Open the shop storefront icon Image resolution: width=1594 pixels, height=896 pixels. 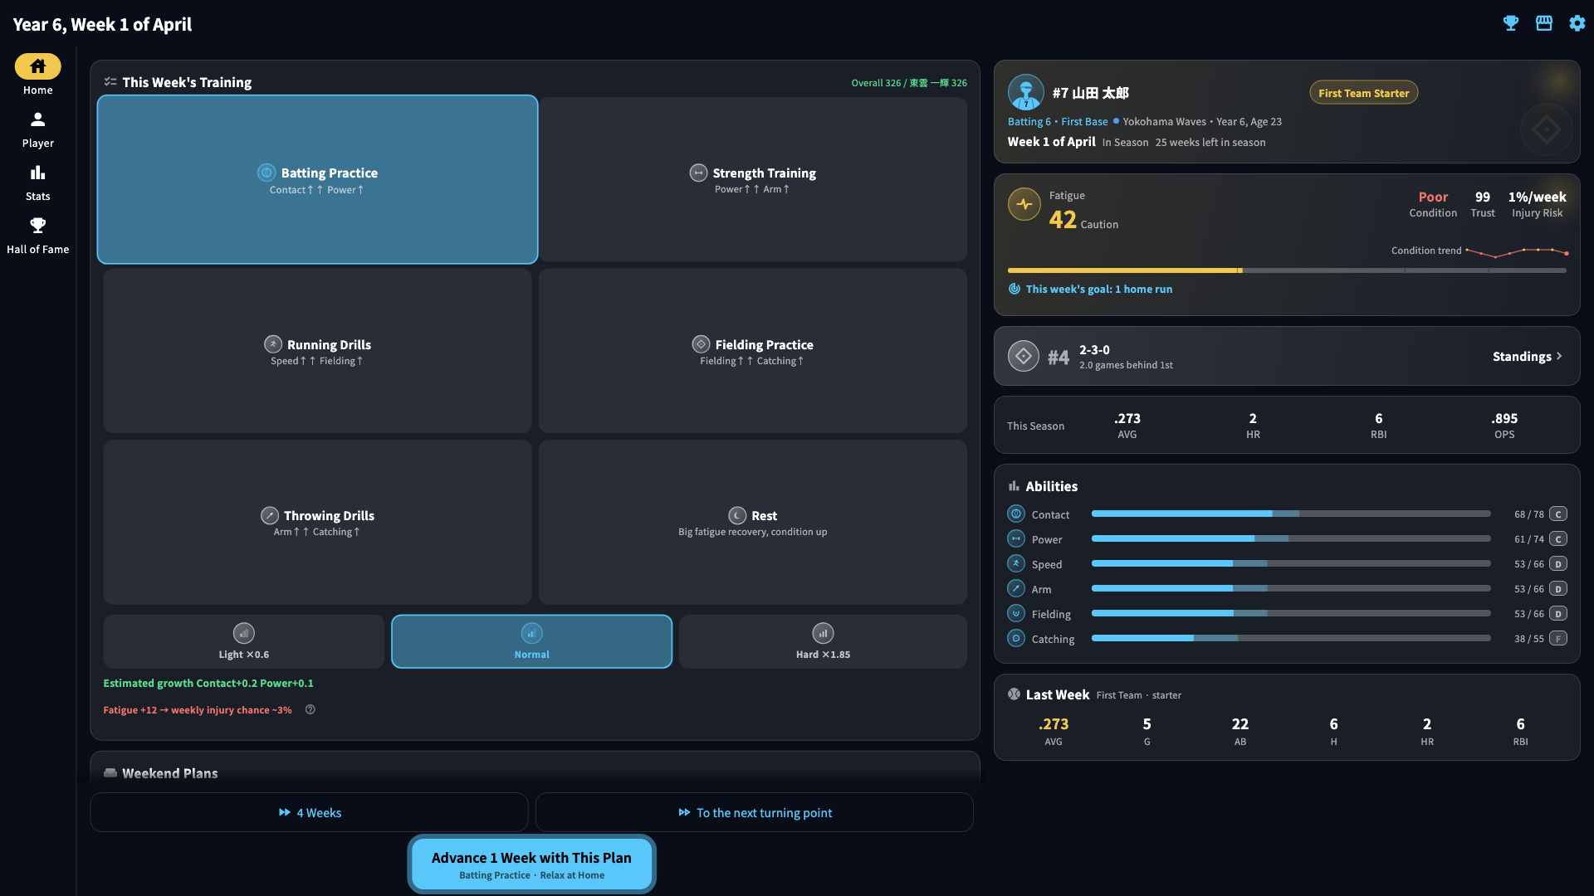coord(1544,23)
